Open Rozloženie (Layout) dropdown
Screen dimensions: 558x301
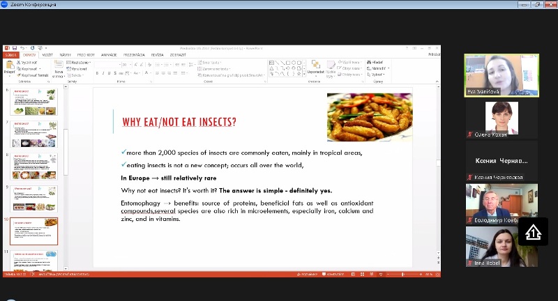pyautogui.click(x=79, y=63)
